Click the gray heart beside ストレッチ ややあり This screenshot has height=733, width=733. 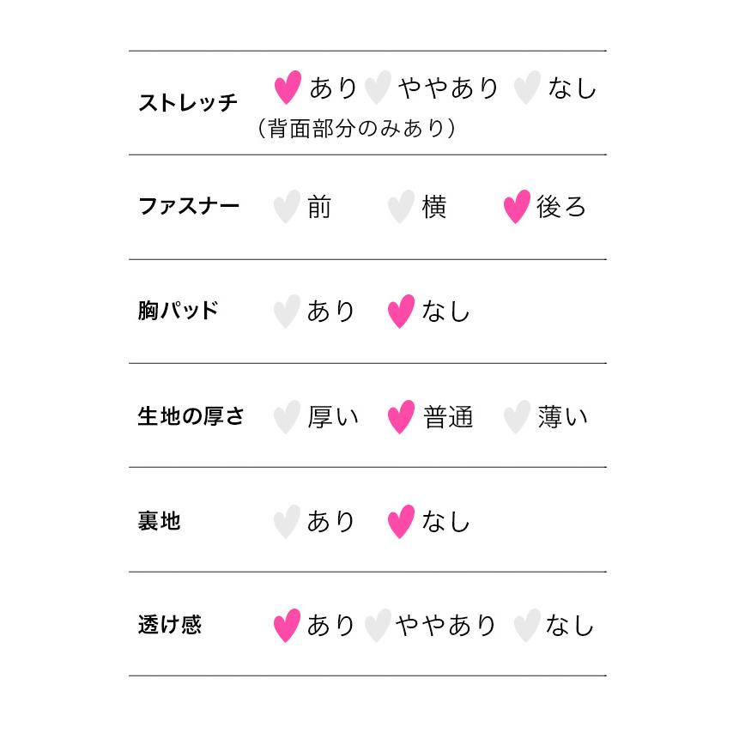378,88
